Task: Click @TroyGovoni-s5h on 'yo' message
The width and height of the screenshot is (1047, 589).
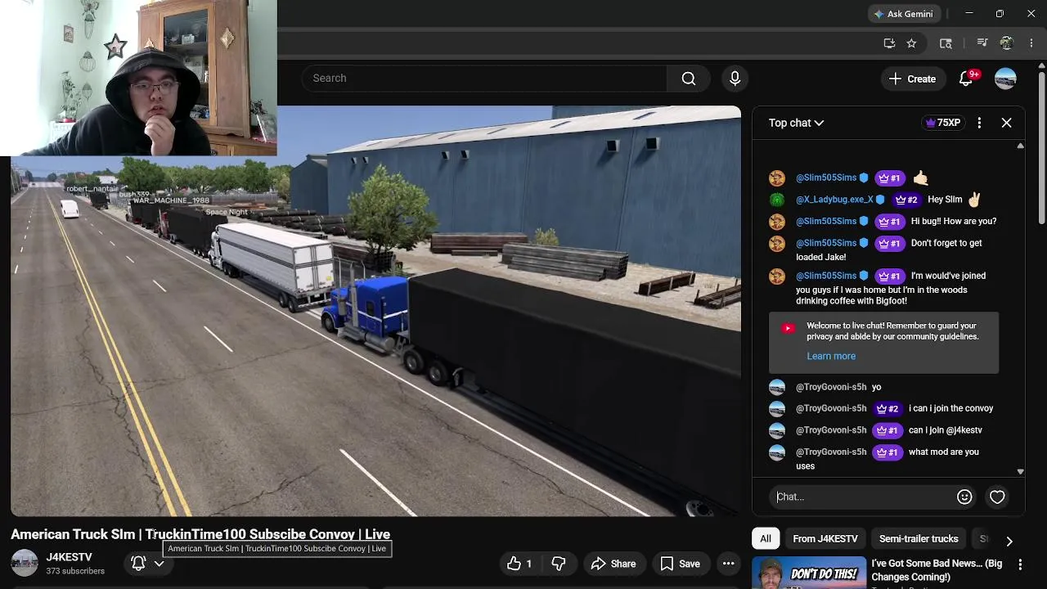Action: coord(831,387)
